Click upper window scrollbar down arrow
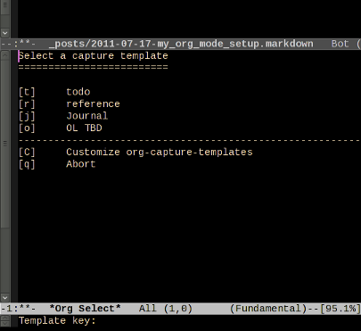This screenshot has width=361, height=331. [x=4, y=33]
